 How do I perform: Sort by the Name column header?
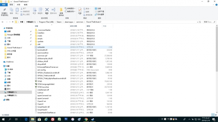point(52,26)
